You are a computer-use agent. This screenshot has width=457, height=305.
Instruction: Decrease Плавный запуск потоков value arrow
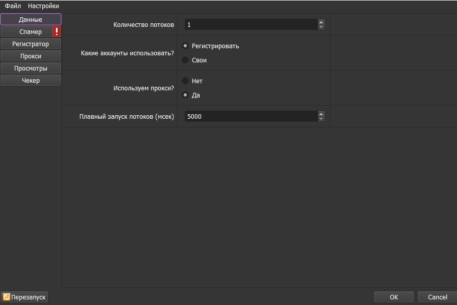point(321,119)
